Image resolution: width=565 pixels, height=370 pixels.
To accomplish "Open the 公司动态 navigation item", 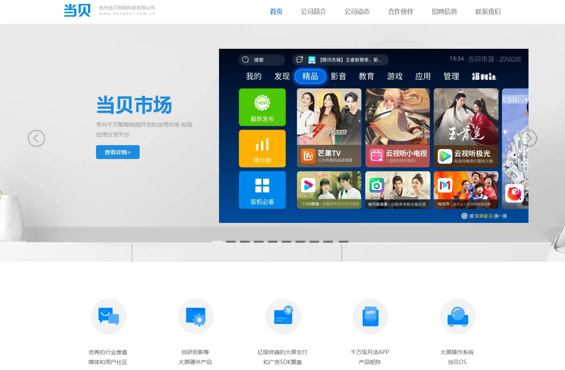I will [357, 12].
